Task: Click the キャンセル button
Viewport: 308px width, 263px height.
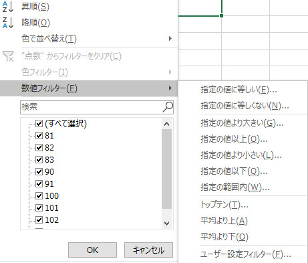Action: click(x=148, y=250)
